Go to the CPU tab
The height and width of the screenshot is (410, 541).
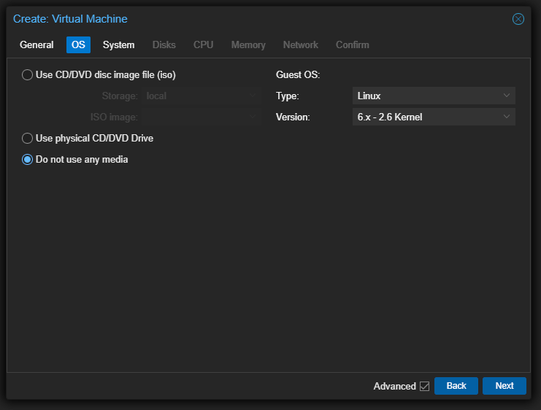pos(203,45)
